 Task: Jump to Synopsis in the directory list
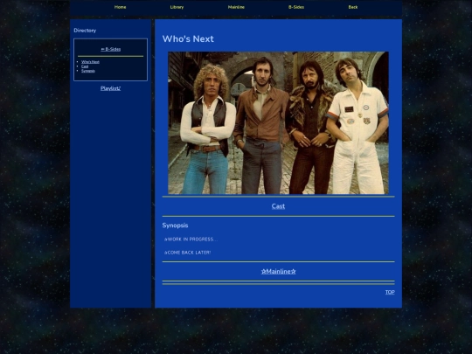pos(88,71)
